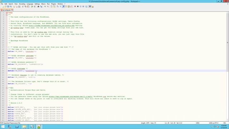Viewport: 229px width, 129px height.
Task: Click the Save recorded macro icon
Action: (x=86, y=6)
